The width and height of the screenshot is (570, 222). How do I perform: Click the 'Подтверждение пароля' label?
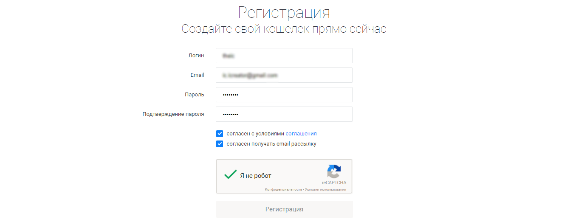click(173, 114)
